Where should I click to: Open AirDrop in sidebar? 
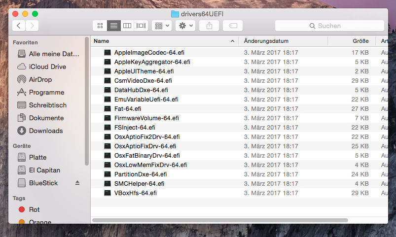pyautogui.click(x=35, y=79)
